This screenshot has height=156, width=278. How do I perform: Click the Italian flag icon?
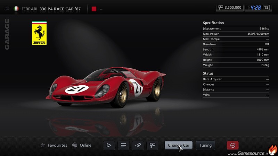click(x=16, y=9)
